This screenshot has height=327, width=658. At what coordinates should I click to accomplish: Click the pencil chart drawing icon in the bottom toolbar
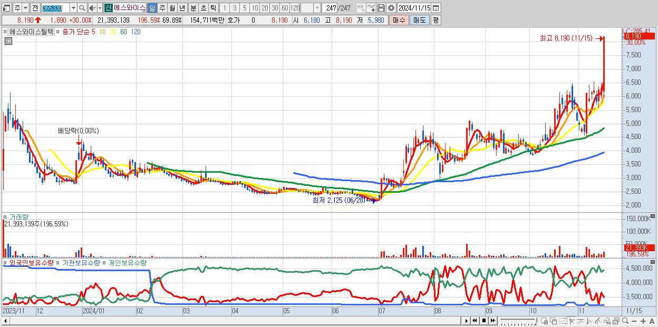(x=598, y=321)
